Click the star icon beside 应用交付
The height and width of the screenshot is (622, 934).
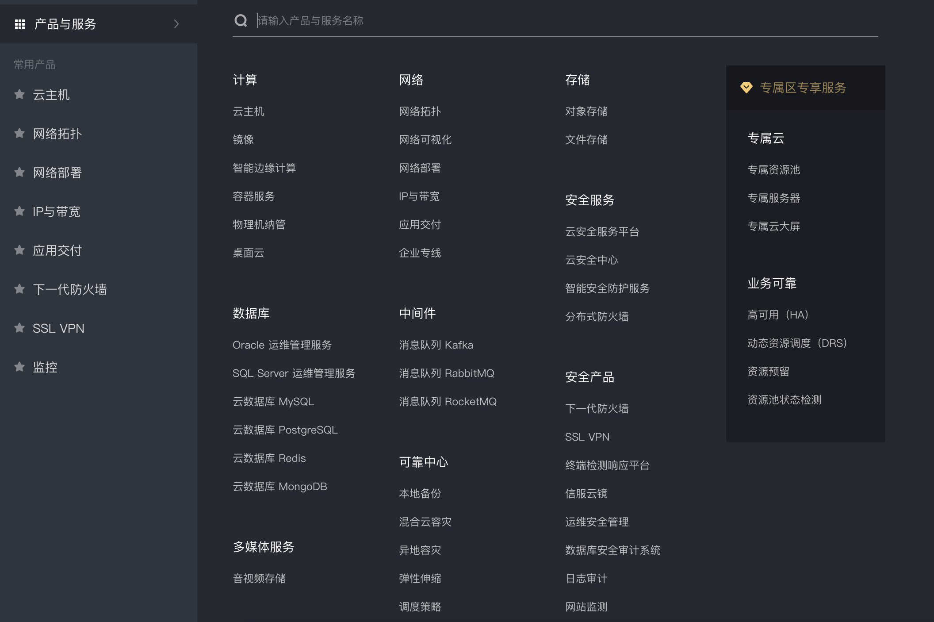tap(19, 250)
